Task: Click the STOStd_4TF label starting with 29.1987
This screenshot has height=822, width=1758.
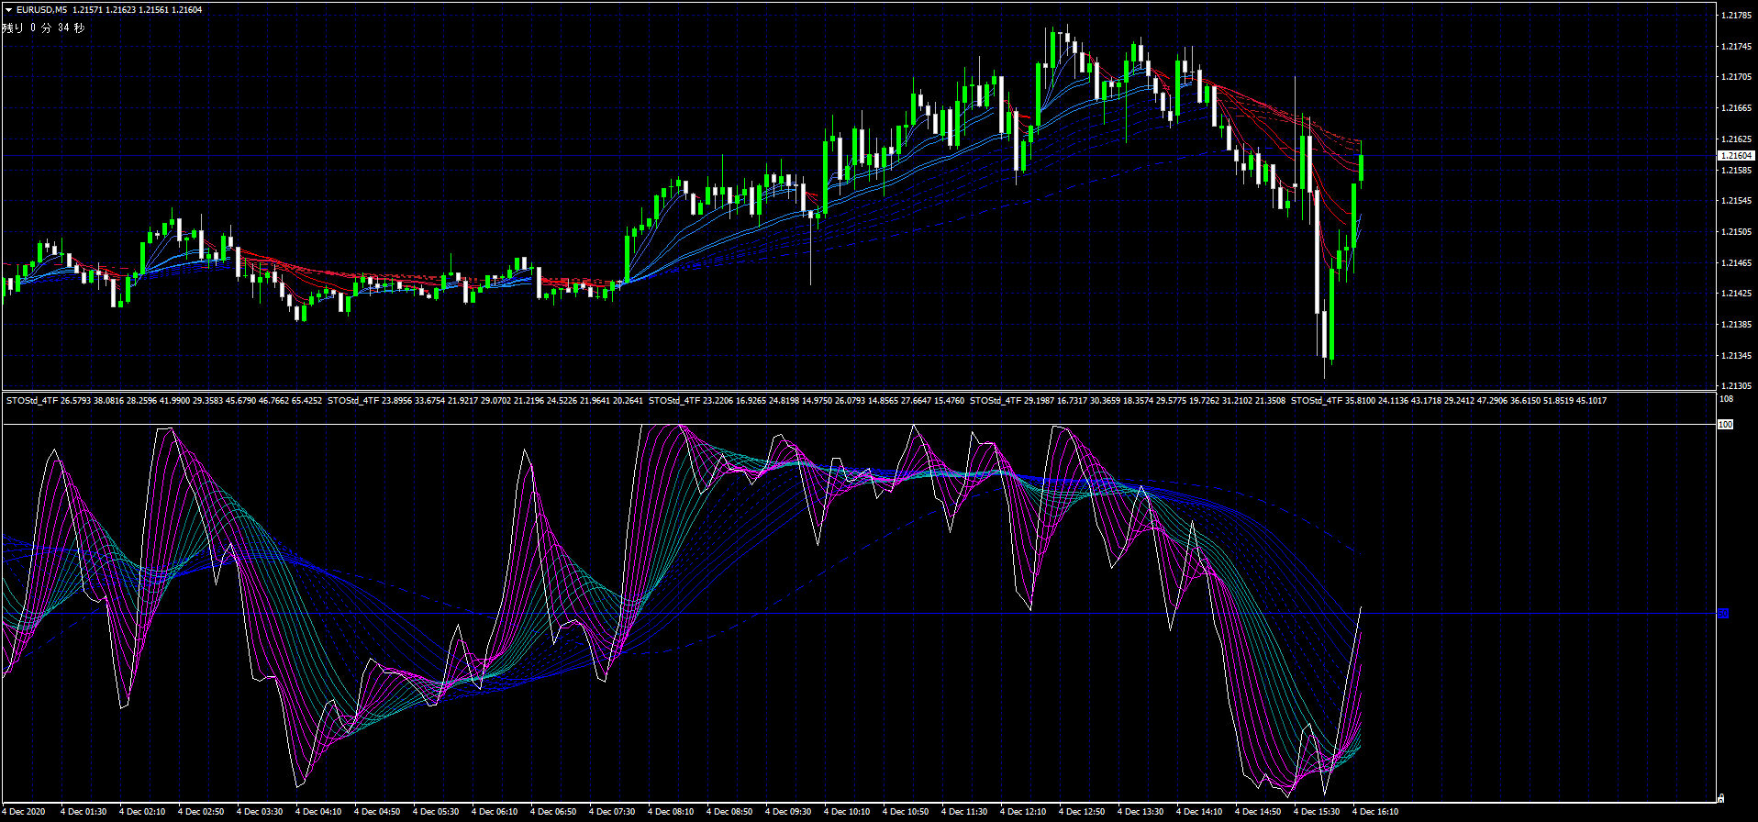Action: 1128,401
